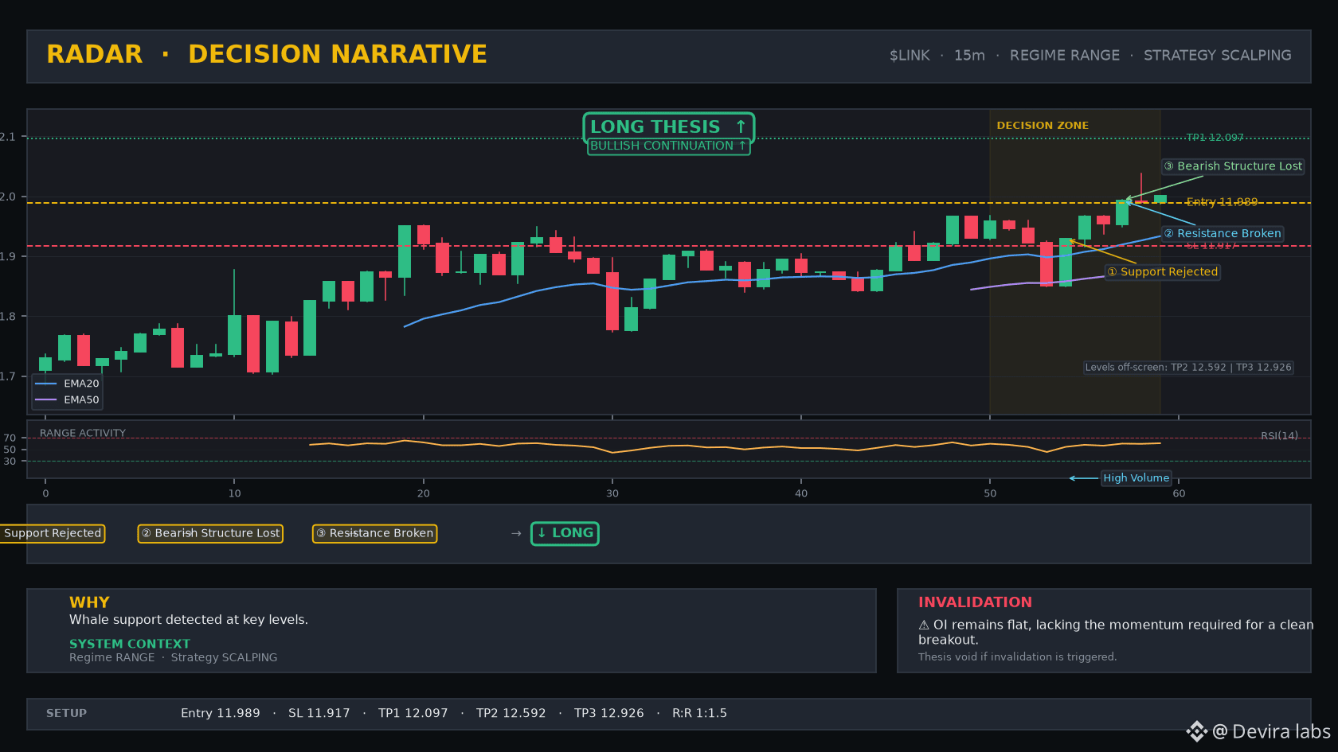The height and width of the screenshot is (752, 1338).
Task: Click the arrow before the LONG badge
Action: click(x=516, y=533)
